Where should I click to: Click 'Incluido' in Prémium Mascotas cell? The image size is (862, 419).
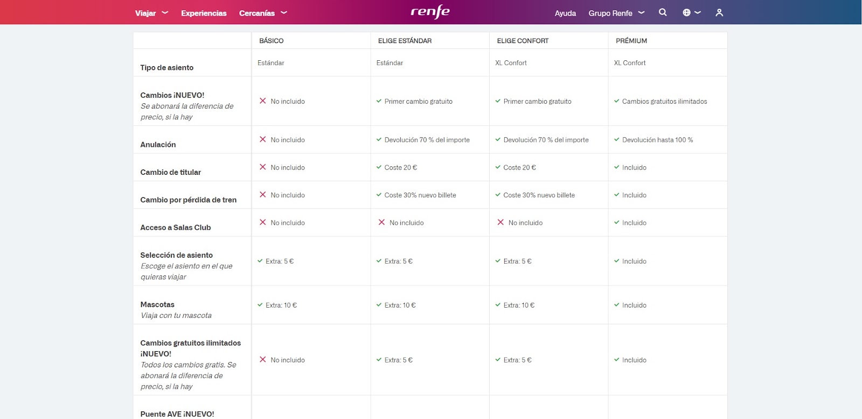634,306
